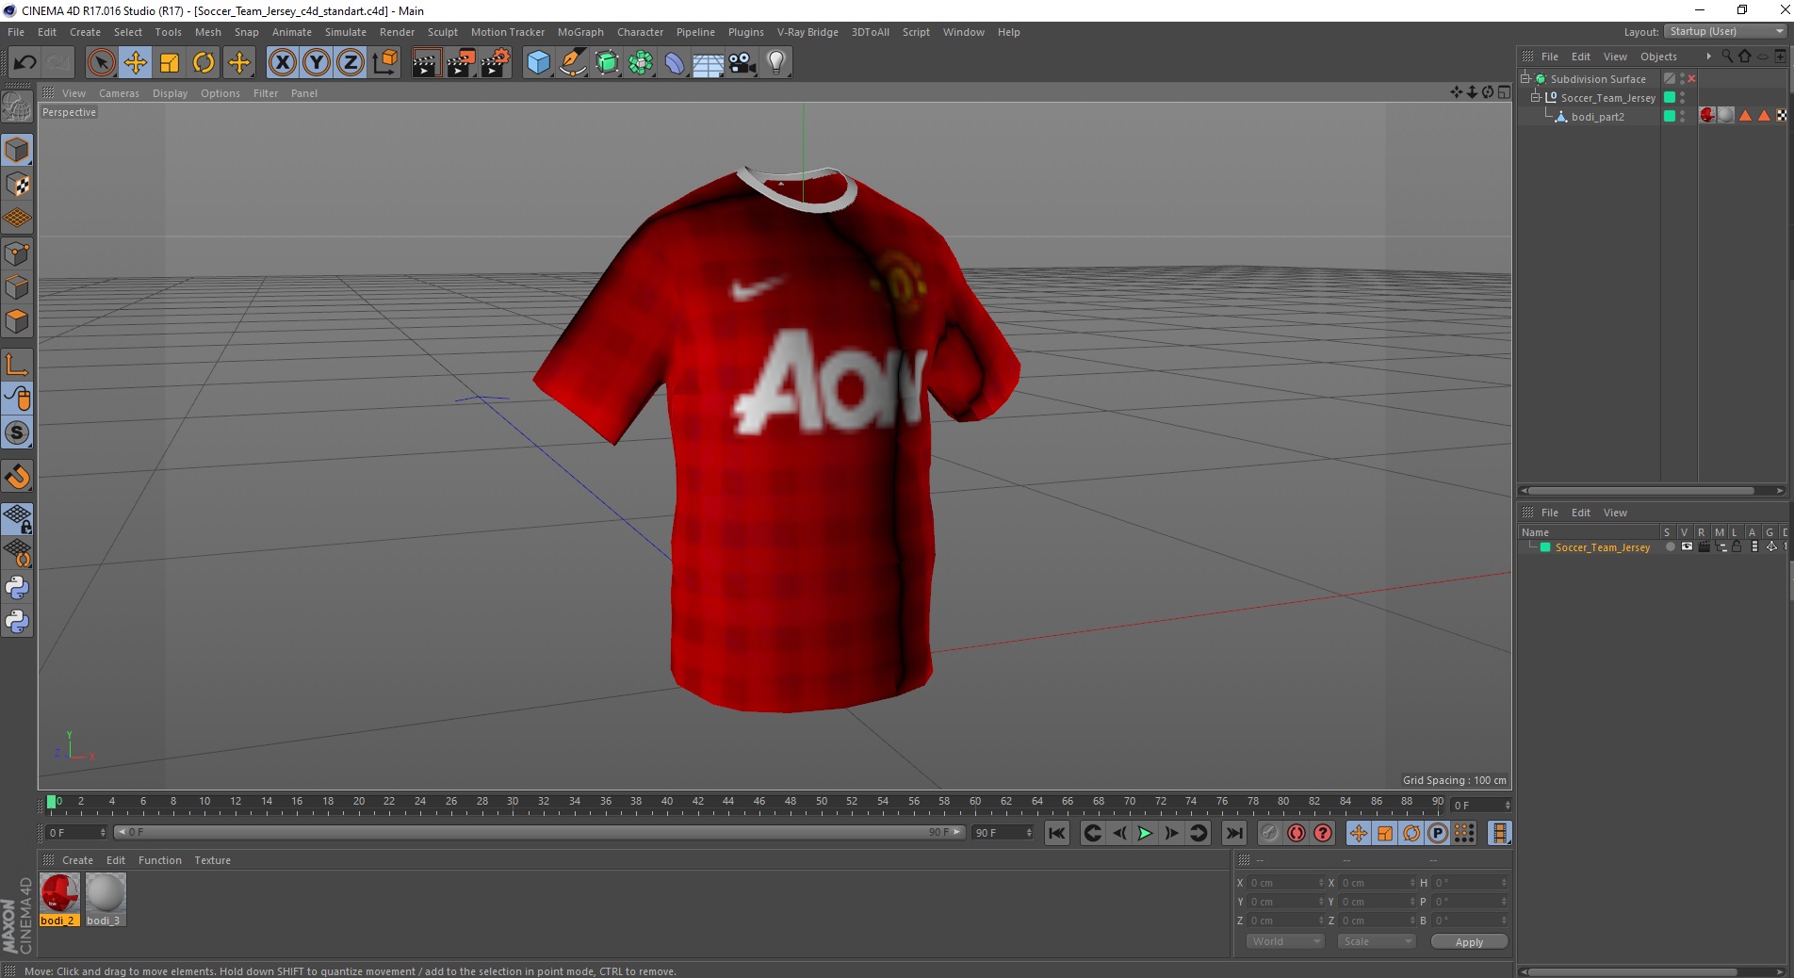Viewport: 1794px width, 978px height.
Task: Activate the Rotate tool
Action: pyautogui.click(x=204, y=63)
